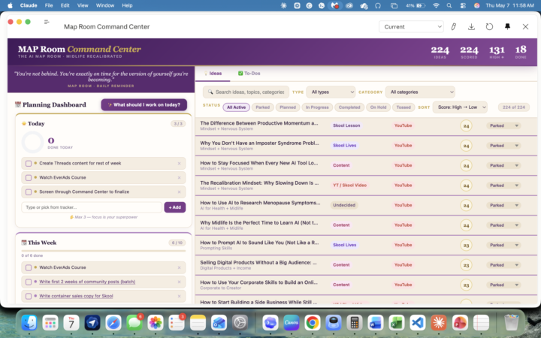Click 'What should I work on today?' button
The height and width of the screenshot is (338, 541).
pos(144,105)
